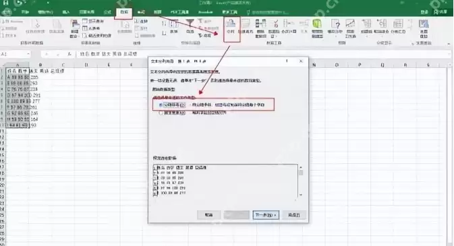Viewport: 454px width, 246px height.
Task: Open the Data Validation tool
Action: 274,28
